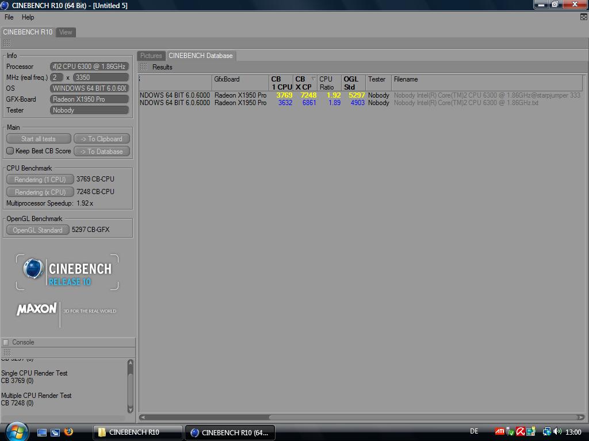This screenshot has width=589, height=441.
Task: Click Show Desktop quick launch icon
Action: pyautogui.click(x=42, y=432)
